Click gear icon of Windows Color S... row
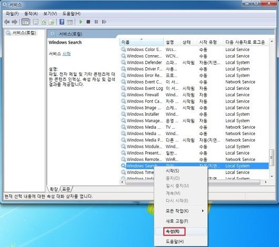 click(123, 49)
